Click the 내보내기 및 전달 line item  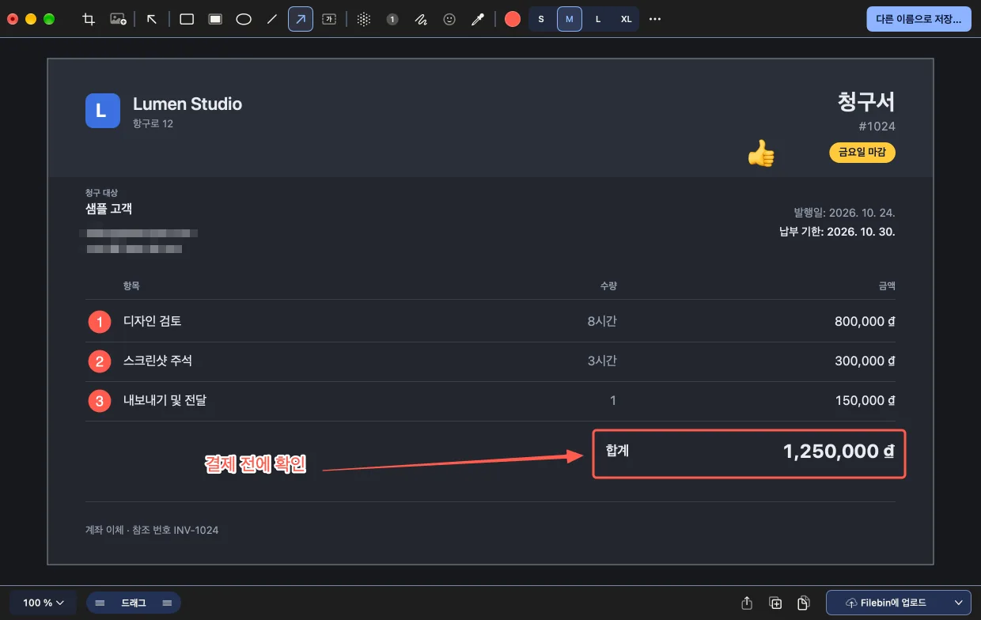[165, 400]
